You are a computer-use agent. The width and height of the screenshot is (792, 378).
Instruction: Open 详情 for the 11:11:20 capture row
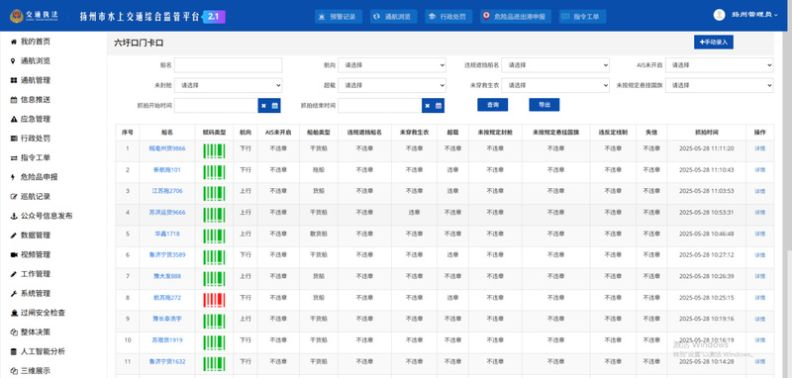tap(759, 148)
